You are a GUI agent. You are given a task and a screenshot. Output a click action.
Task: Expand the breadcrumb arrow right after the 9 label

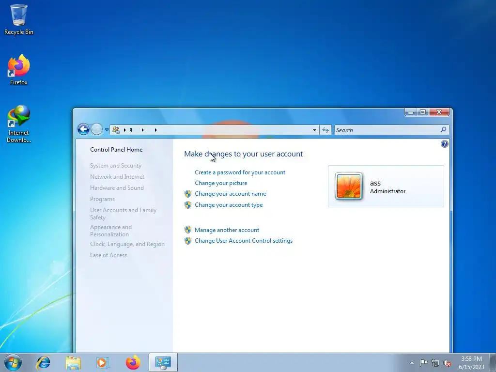click(143, 130)
